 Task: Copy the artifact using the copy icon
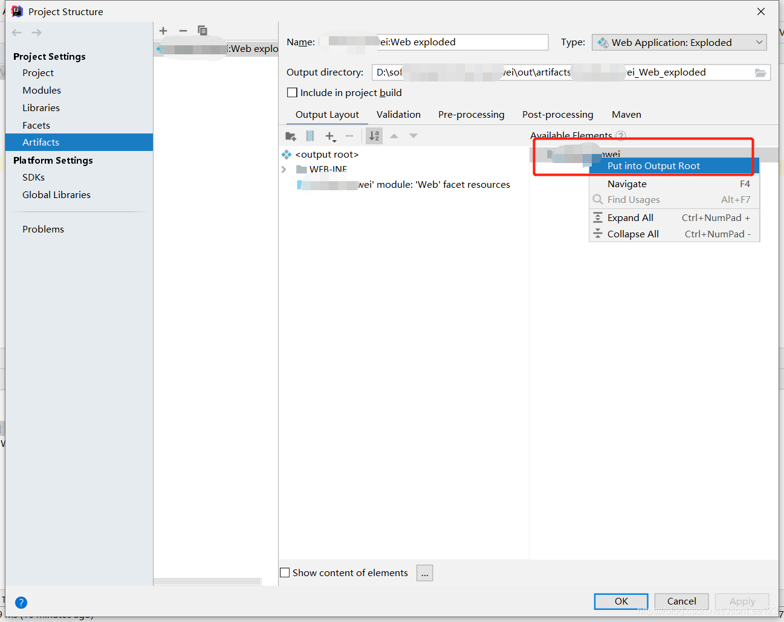tap(202, 30)
